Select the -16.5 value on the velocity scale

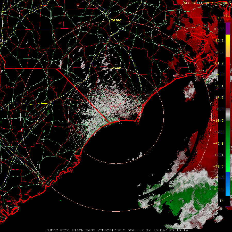pyautogui.click(x=218, y=121)
